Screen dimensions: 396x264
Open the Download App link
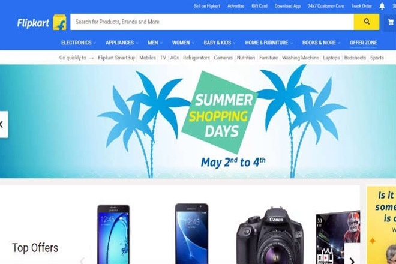pos(287,6)
